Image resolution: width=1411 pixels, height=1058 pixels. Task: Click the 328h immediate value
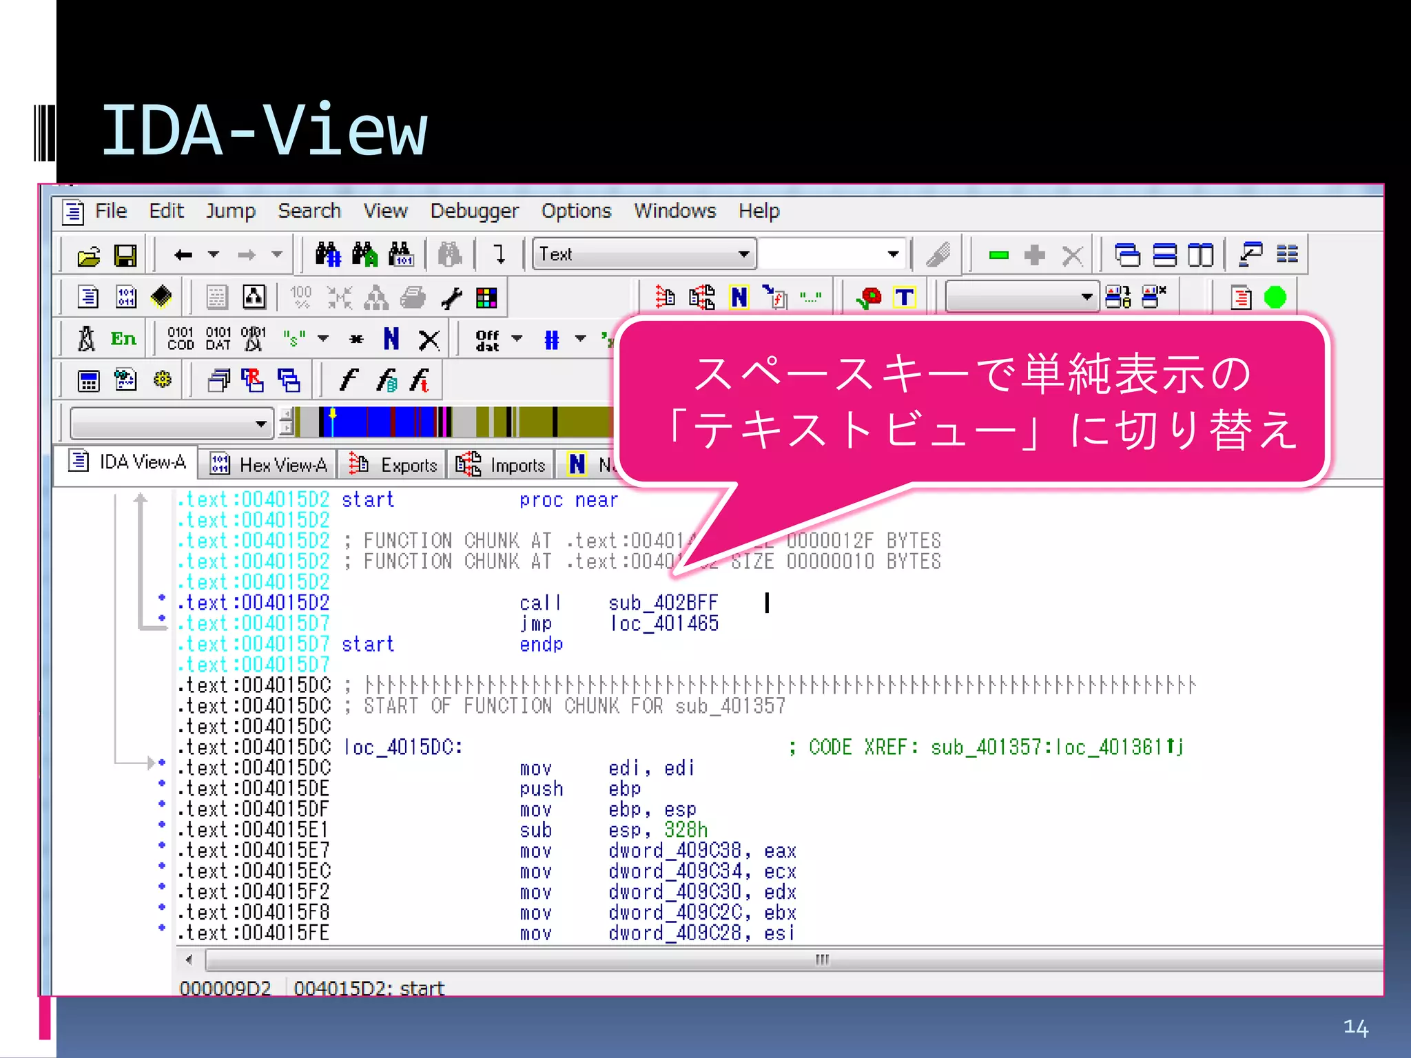(686, 830)
